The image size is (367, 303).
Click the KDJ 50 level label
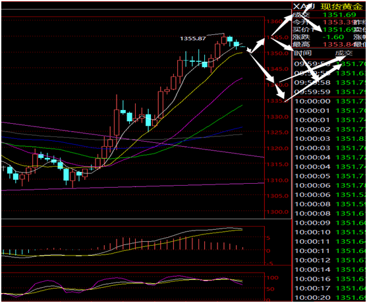(x=271, y=289)
